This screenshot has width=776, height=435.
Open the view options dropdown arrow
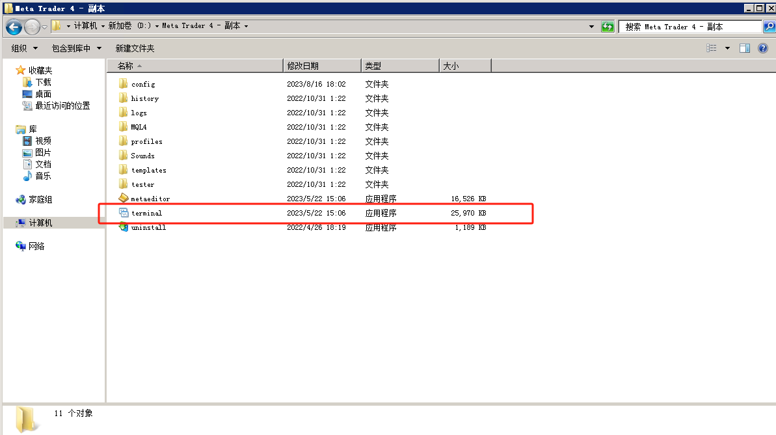point(727,48)
